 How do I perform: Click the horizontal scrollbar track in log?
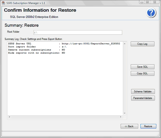(x=65, y=117)
